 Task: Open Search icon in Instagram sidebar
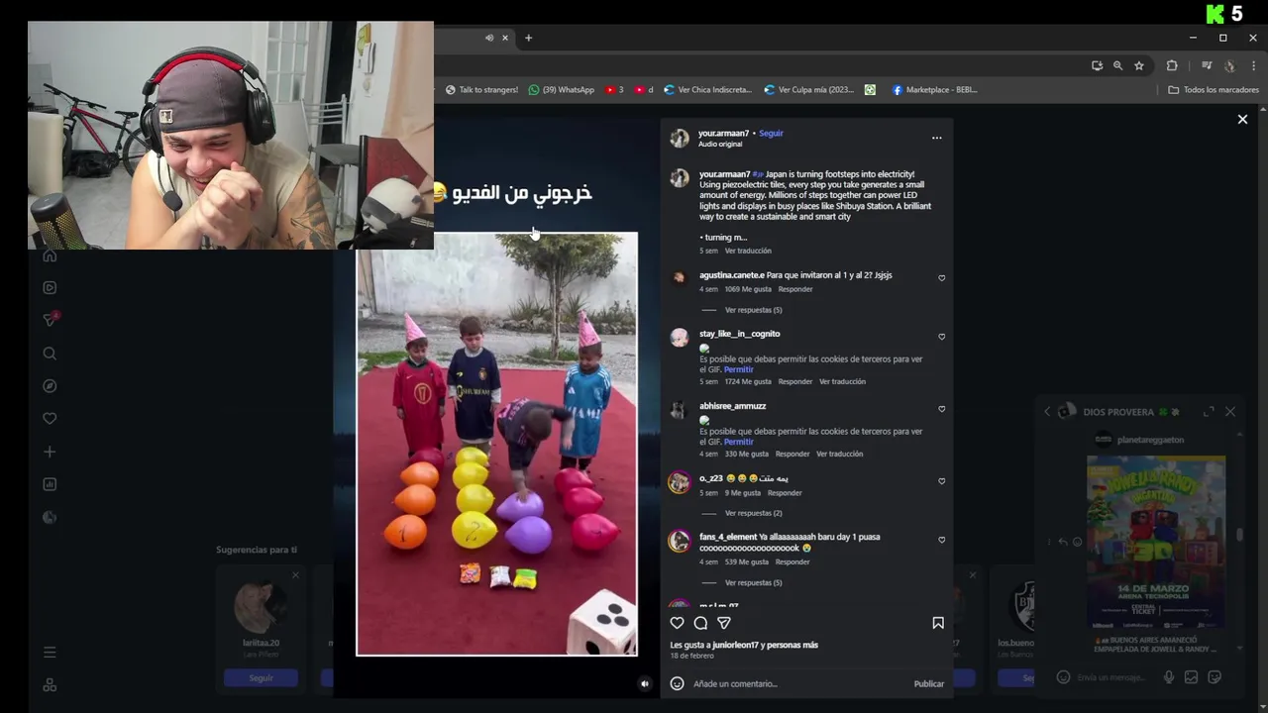[x=50, y=354]
